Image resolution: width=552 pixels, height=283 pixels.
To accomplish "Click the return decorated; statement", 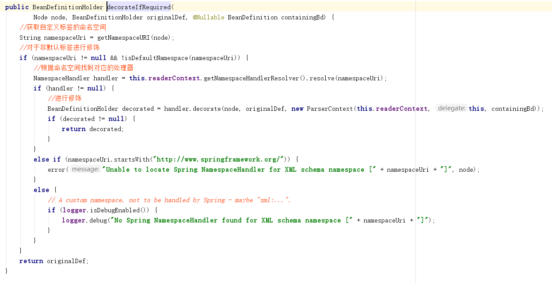I will [x=93, y=129].
